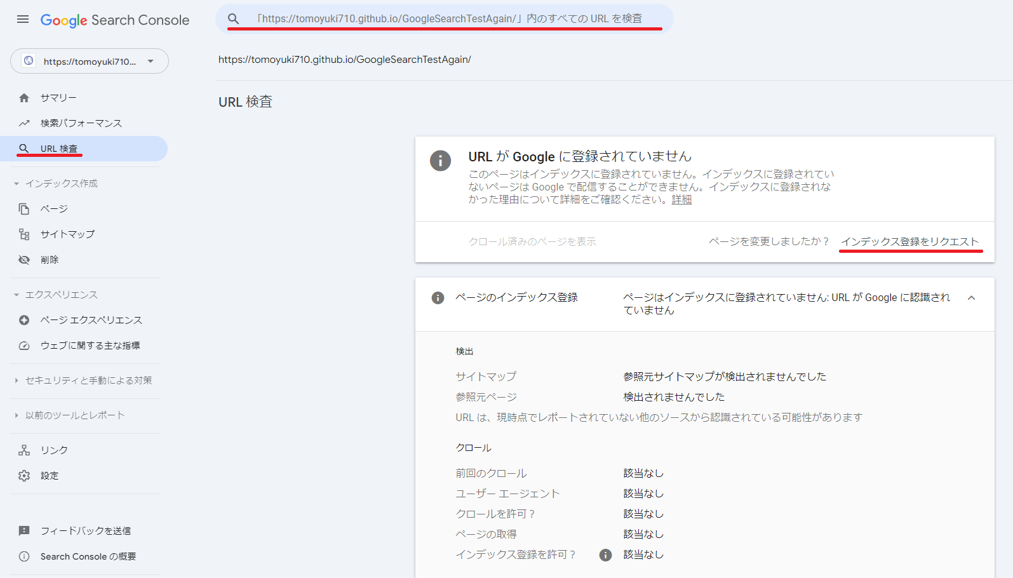Collapse the エクスペリエンス section
The height and width of the screenshot is (578, 1013).
click(56, 295)
